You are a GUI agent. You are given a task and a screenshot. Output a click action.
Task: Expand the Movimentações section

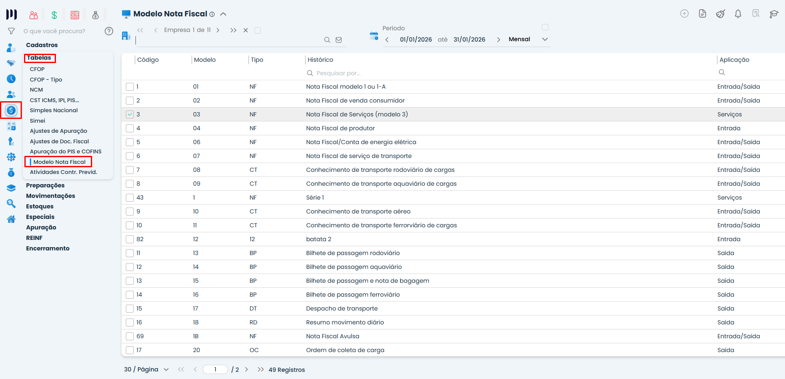(50, 196)
